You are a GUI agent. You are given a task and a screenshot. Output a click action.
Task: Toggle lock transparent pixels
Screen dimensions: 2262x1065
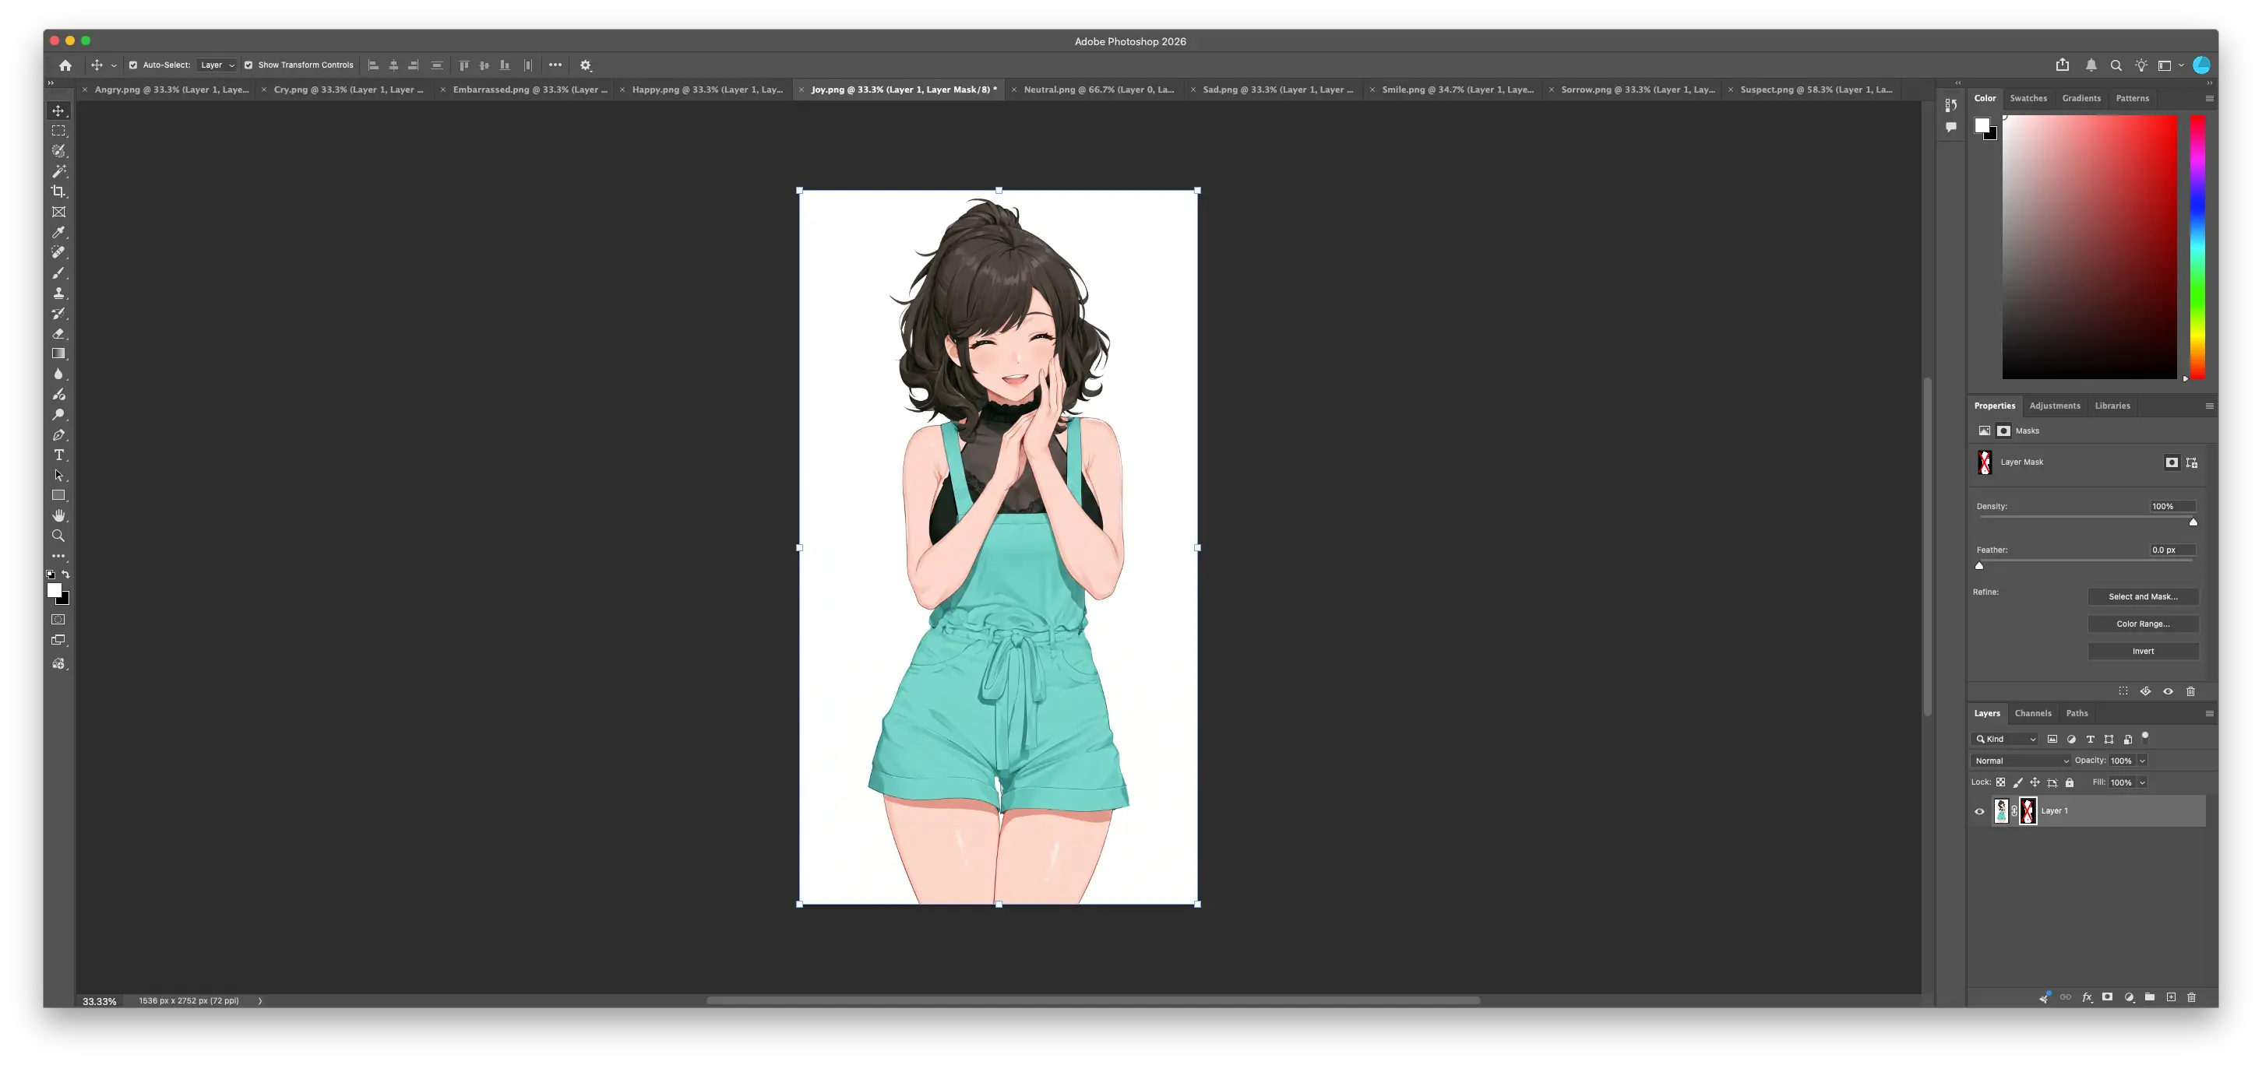(x=2000, y=782)
